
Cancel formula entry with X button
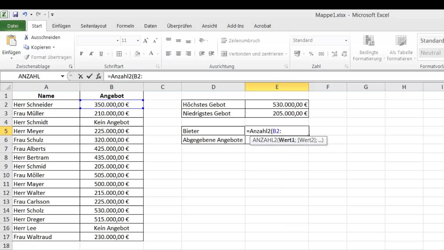pos(80,76)
